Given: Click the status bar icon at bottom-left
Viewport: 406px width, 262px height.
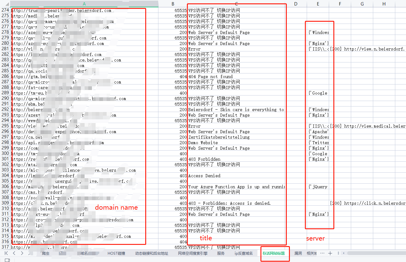Looking at the screenshot, I should click(x=7, y=260).
